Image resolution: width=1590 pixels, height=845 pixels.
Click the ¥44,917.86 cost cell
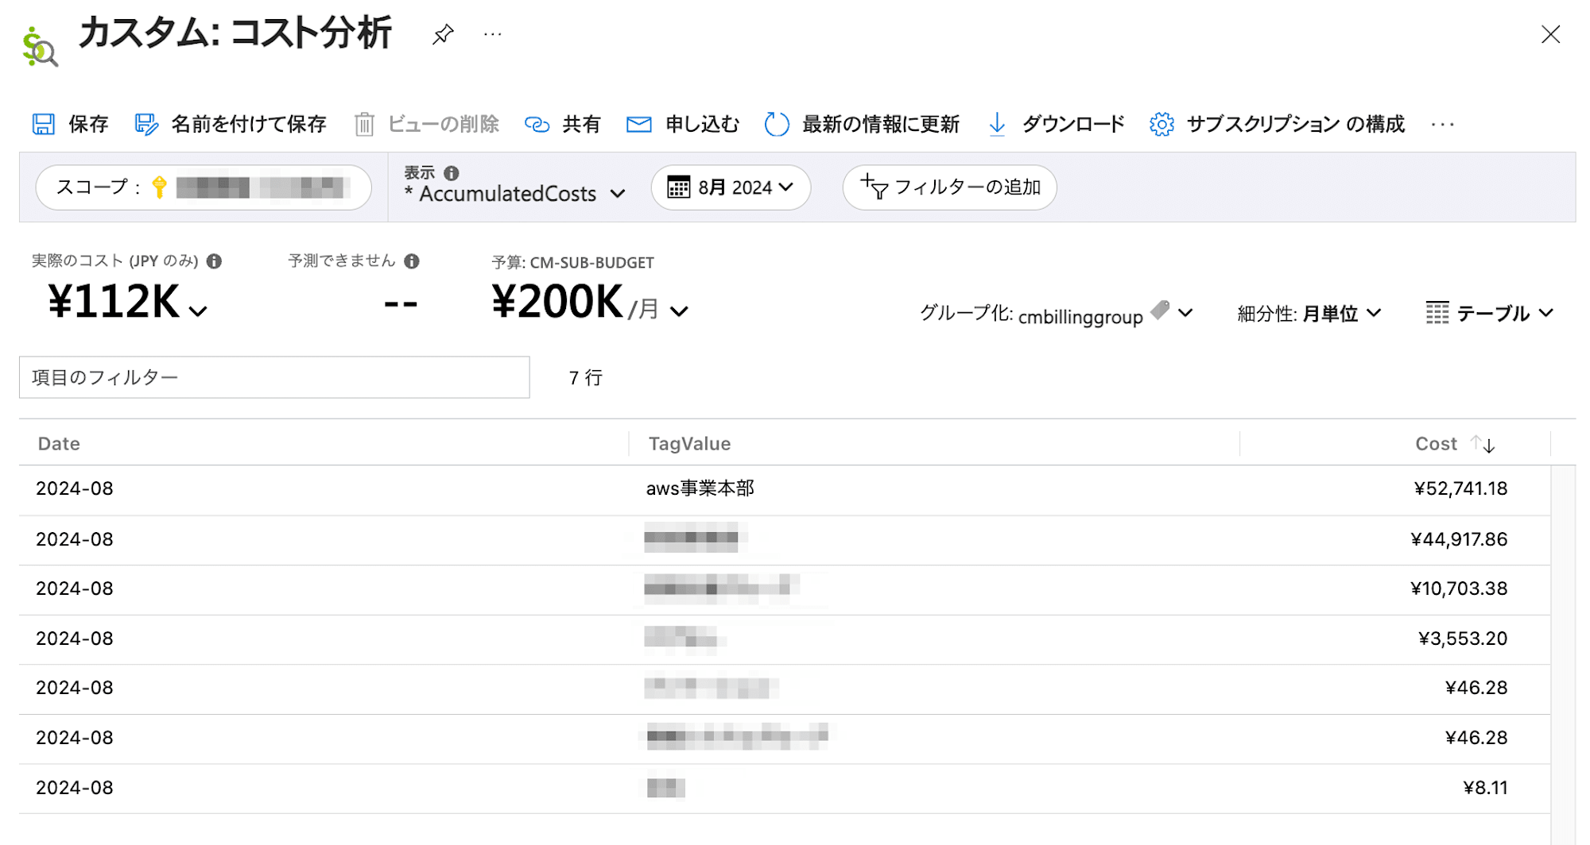[1459, 539]
